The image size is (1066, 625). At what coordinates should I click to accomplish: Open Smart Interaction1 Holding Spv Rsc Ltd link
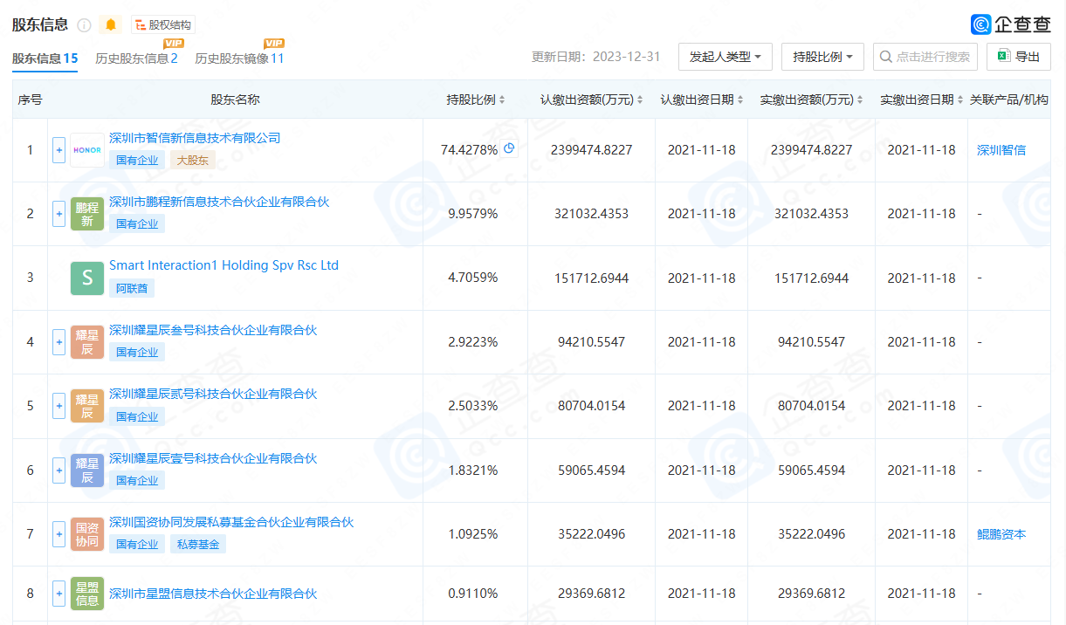tap(224, 265)
